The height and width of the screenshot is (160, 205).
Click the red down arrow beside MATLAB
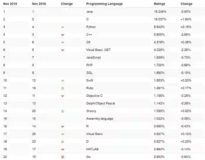click(63, 149)
